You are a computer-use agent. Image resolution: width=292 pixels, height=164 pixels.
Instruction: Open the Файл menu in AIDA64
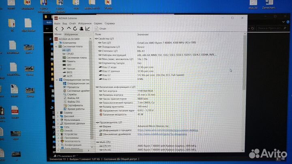[x=57, y=23]
